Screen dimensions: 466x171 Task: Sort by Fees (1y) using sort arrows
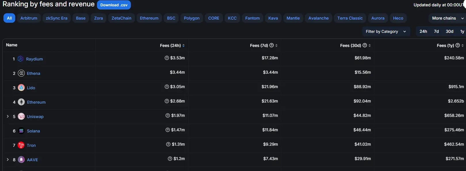463,45
